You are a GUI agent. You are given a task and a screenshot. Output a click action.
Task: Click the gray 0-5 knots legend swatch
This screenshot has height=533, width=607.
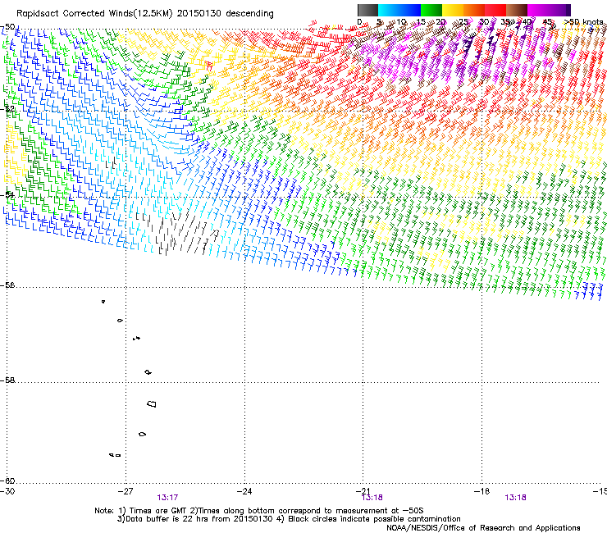pyautogui.click(x=367, y=10)
